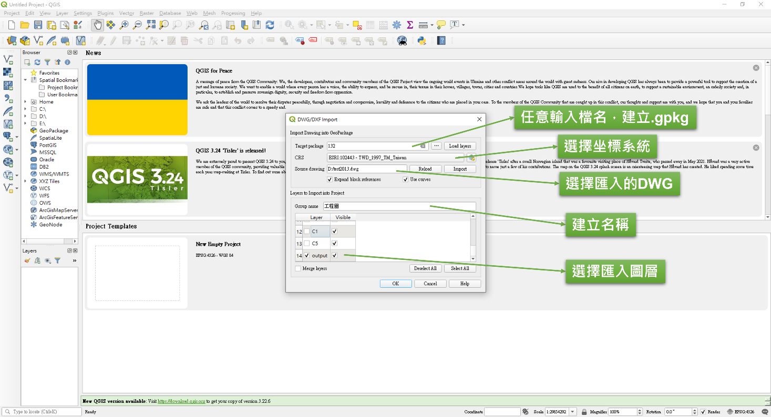Screen dimensions: 771x417
Task: Open the CRS combo box in import dialog
Action: [396, 158]
